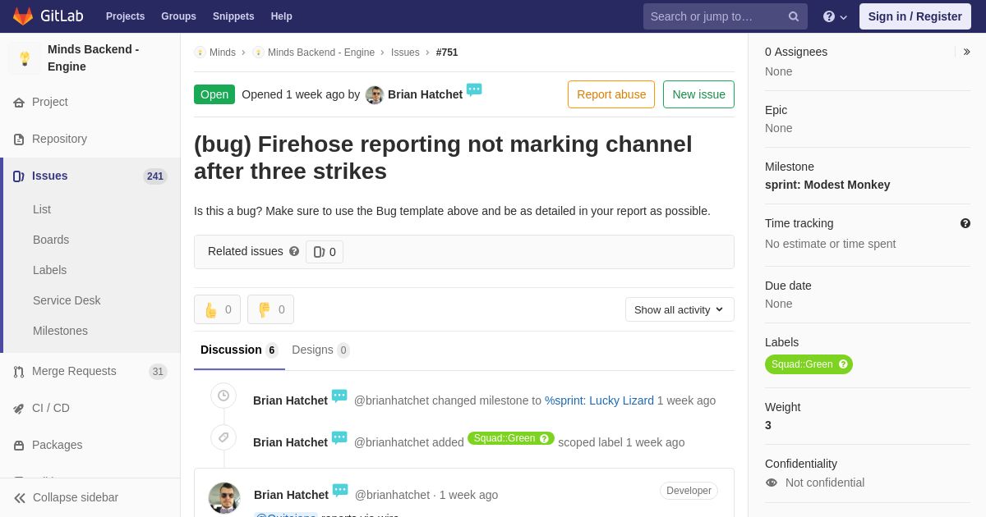Click the Open status badge
986x517 pixels.
point(214,94)
